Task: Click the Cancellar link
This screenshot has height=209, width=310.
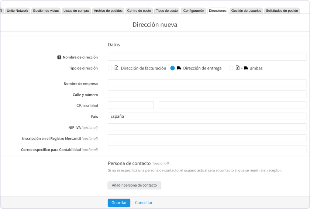Action: point(144,203)
